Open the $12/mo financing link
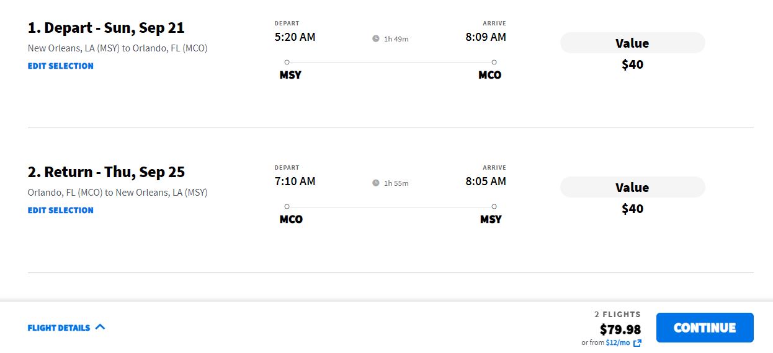 point(618,342)
